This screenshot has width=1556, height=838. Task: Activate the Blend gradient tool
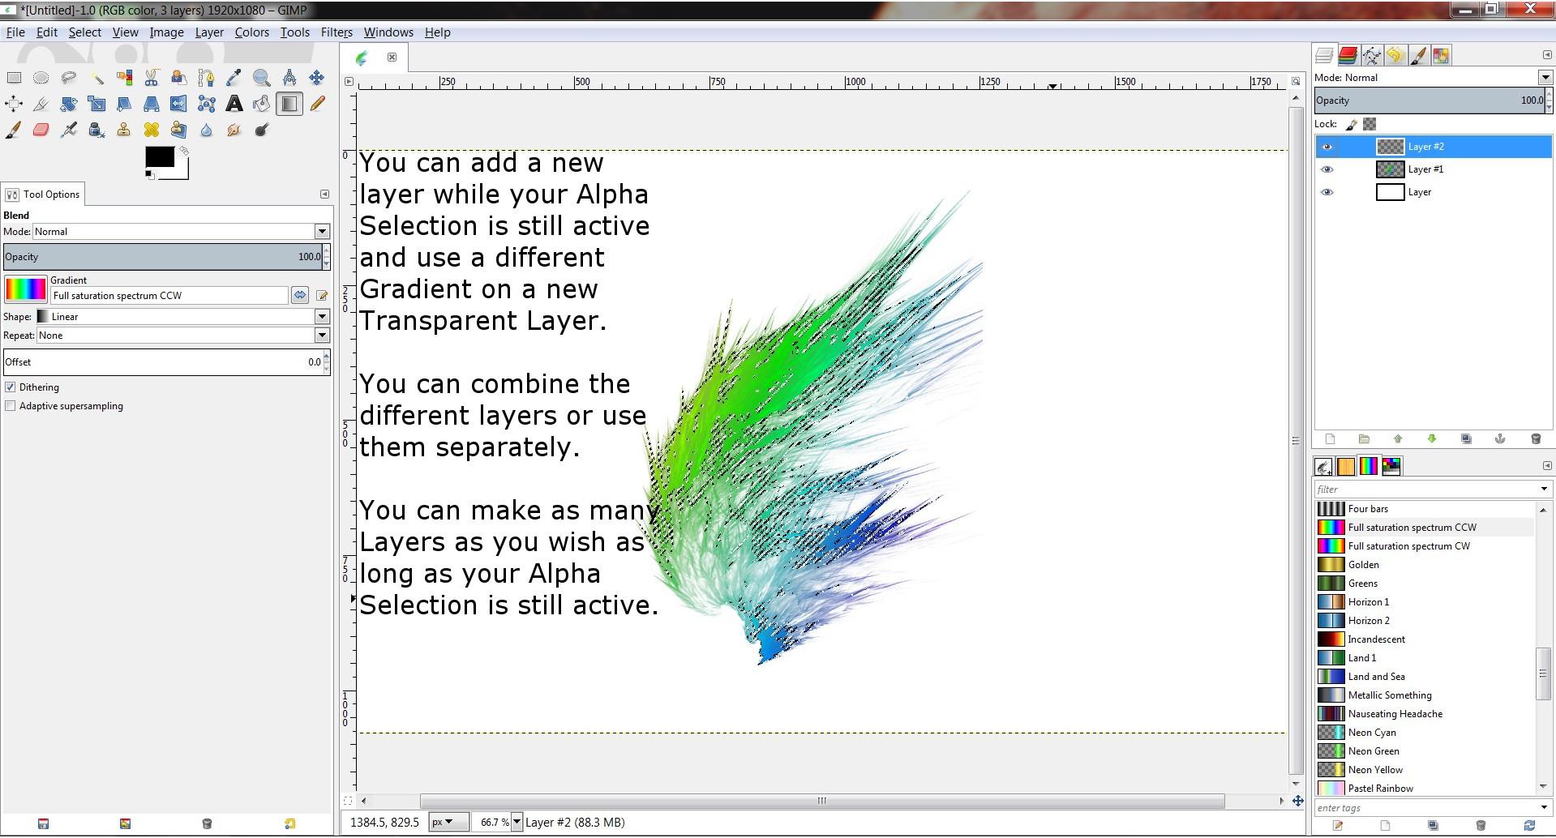tap(289, 104)
